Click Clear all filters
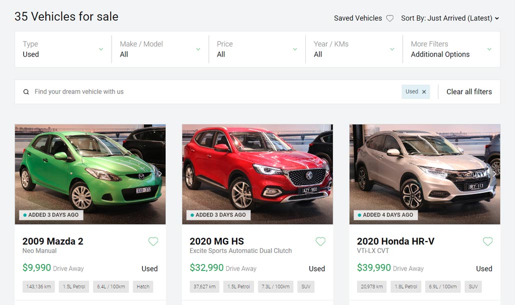This screenshot has height=305, width=515. coord(469,92)
